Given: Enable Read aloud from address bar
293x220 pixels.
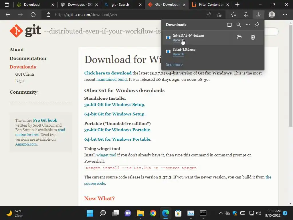Looking at the screenshot, I should pyautogui.click(x=209, y=15).
